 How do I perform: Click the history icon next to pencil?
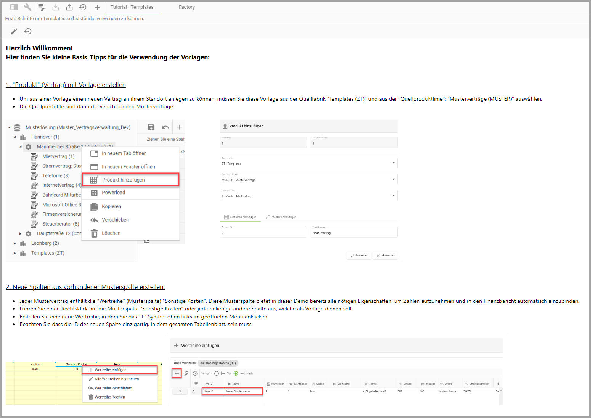[28, 31]
